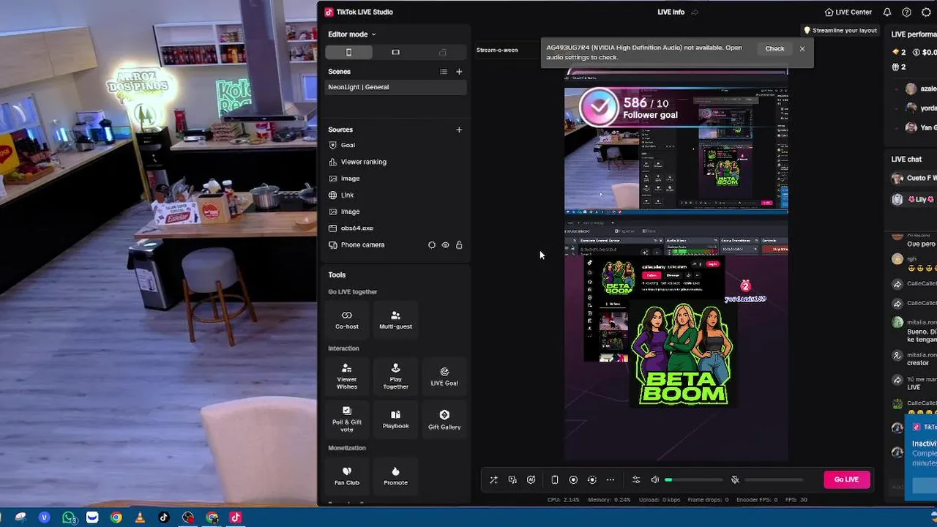Open the Poll & Gift vote tool

tap(347, 419)
